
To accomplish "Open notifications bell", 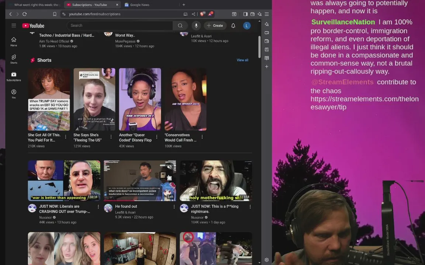I will tap(233, 25).
